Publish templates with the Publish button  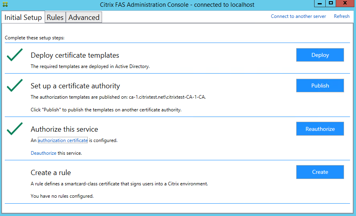coord(320,86)
